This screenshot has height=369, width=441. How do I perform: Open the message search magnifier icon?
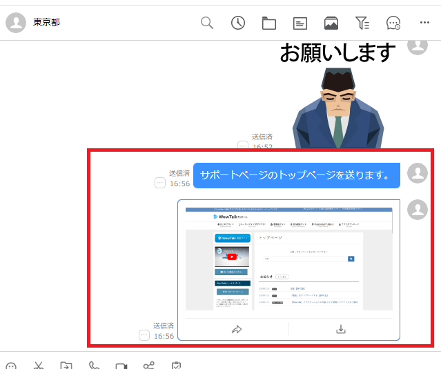click(207, 23)
